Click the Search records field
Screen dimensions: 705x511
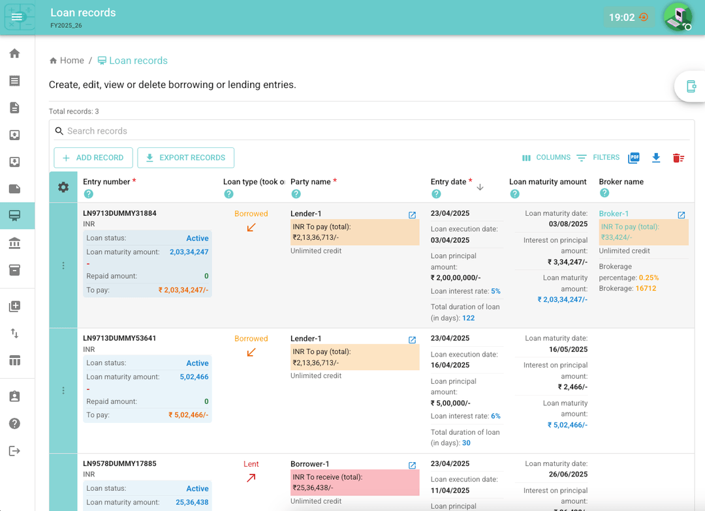coord(372,131)
